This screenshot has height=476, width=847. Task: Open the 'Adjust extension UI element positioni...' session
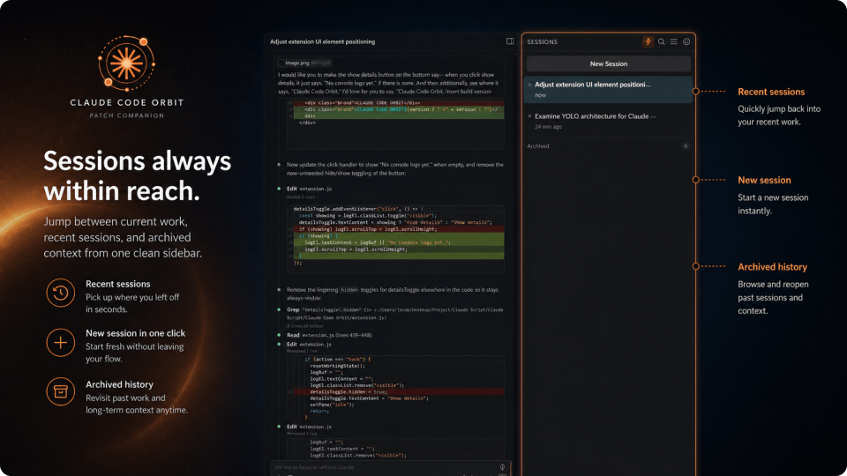pos(608,89)
